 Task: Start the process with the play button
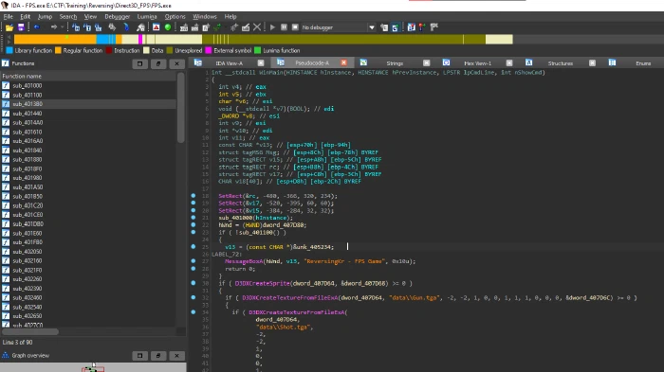point(273,27)
